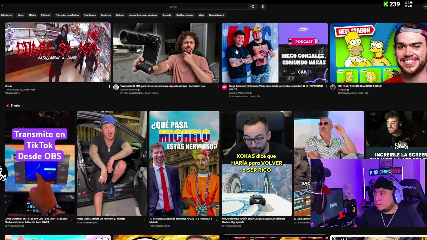The width and height of the screenshot is (427, 240).
Task: Open the Diego González podcast thumbnail
Action: click(x=275, y=53)
